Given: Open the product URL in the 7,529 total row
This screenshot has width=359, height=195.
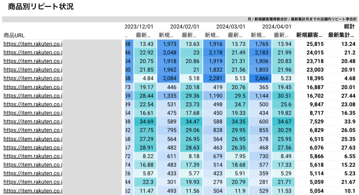Looking at the screenshot, I should tap(33, 121).
